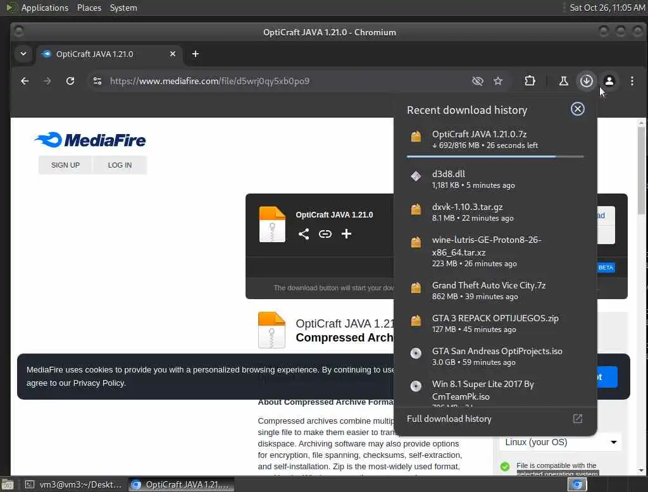
Task: Open the Privacy Policy link
Action: click(99, 383)
